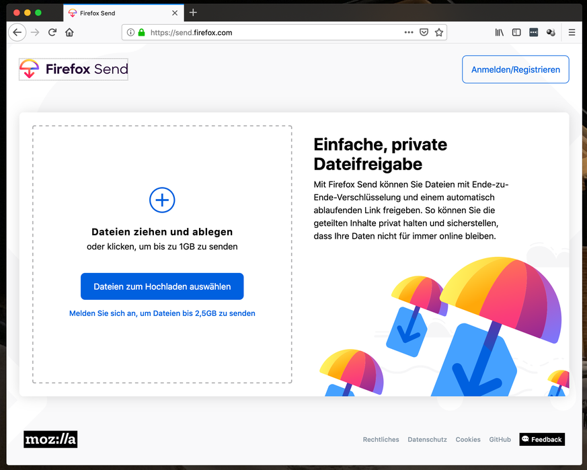Open site information from the green padlock
Screen dimensions: 587x470
(141, 32)
